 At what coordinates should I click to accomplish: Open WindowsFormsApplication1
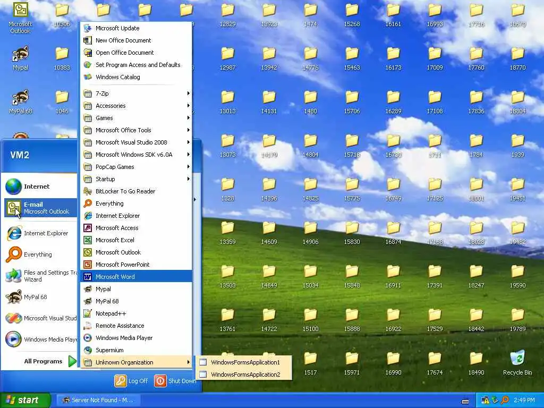click(243, 362)
